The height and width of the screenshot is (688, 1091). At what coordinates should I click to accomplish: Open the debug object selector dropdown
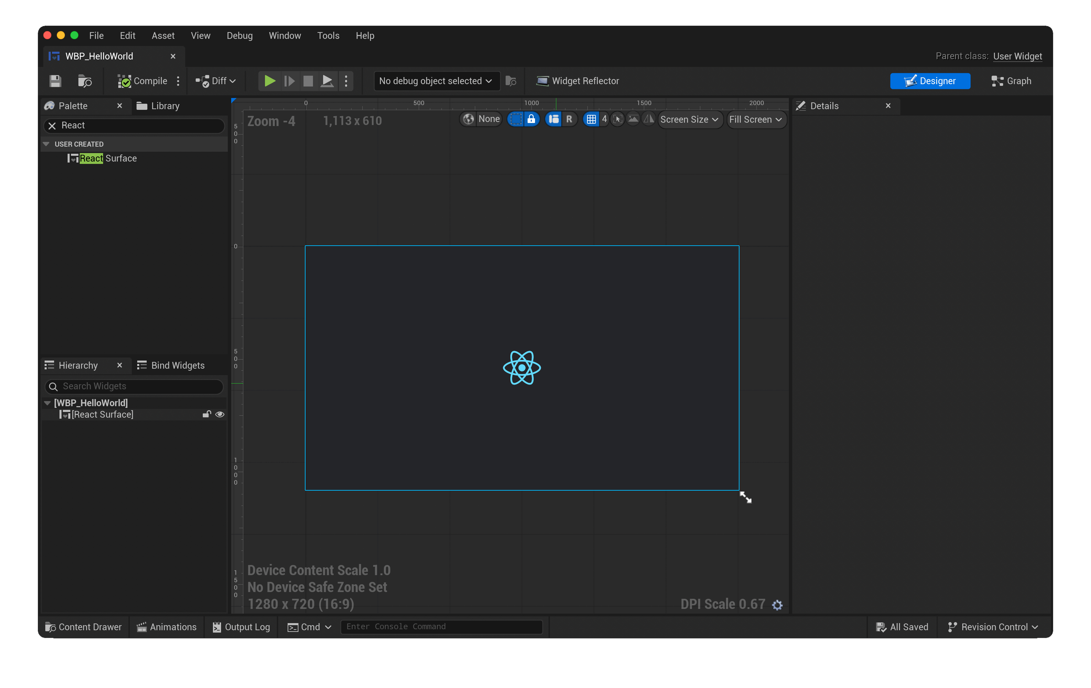coord(436,81)
